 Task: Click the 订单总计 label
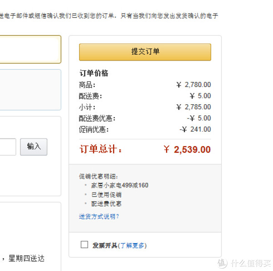(x=101, y=149)
